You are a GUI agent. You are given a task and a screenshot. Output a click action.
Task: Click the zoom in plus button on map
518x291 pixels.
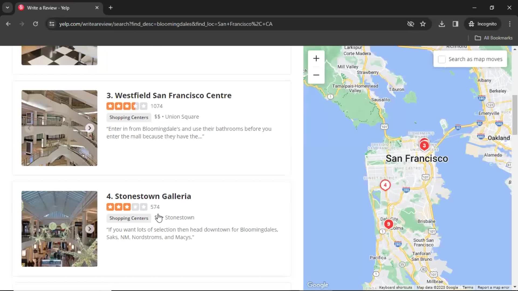tap(316, 58)
